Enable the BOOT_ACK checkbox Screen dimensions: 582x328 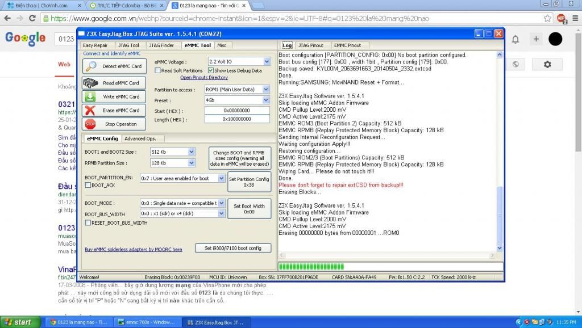(88, 185)
